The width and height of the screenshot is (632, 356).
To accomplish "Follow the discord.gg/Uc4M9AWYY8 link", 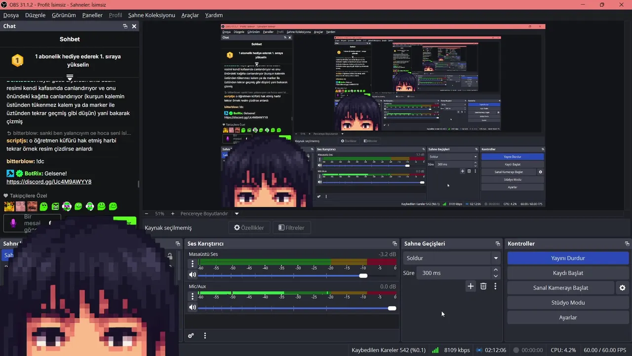I will (49, 182).
